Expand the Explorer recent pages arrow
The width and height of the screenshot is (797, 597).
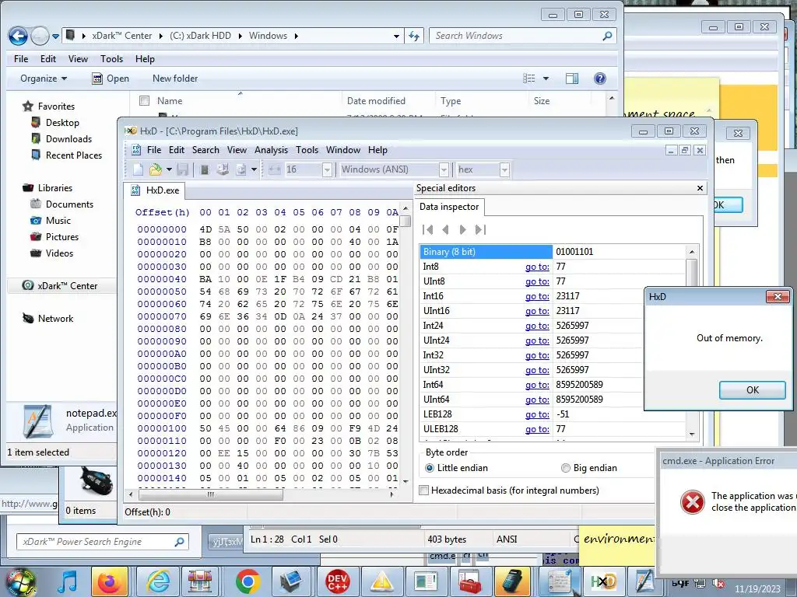(x=55, y=36)
